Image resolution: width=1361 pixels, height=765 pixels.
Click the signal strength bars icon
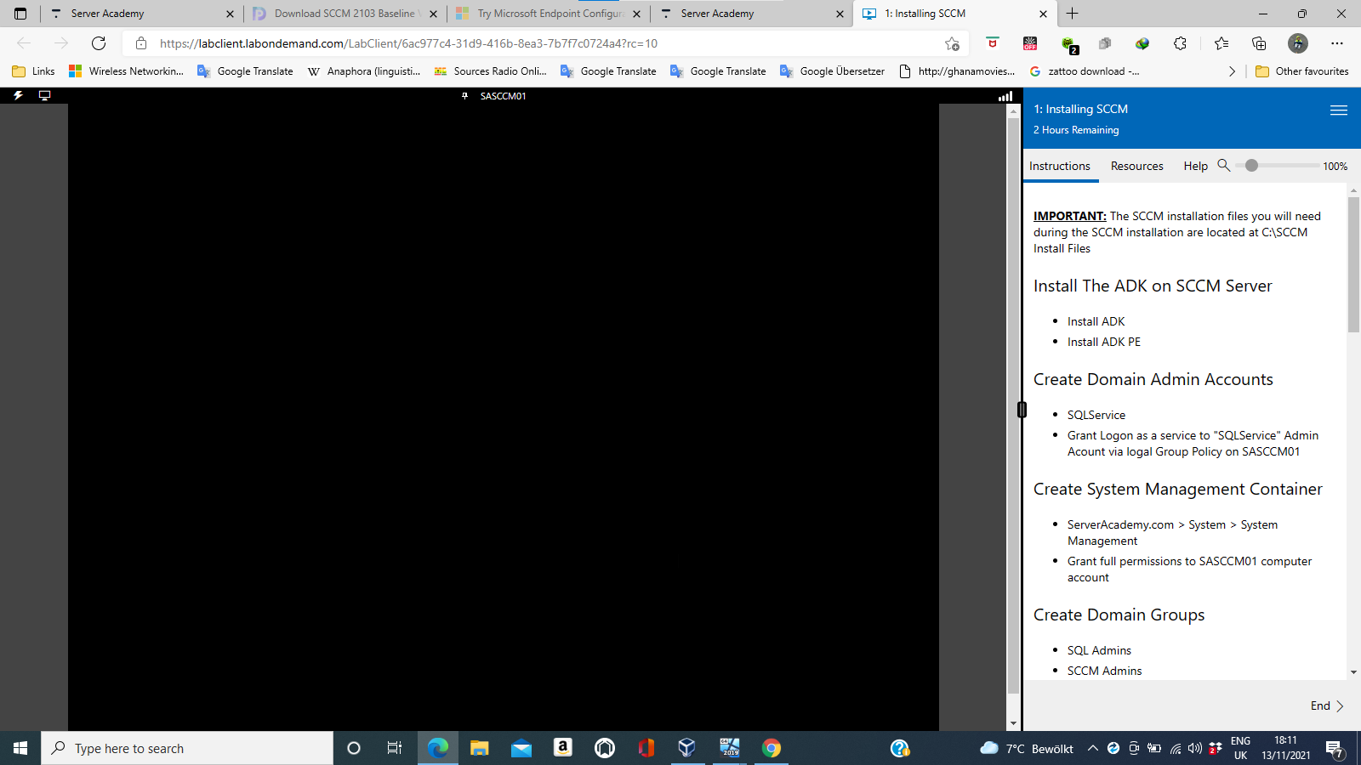pyautogui.click(x=1005, y=96)
